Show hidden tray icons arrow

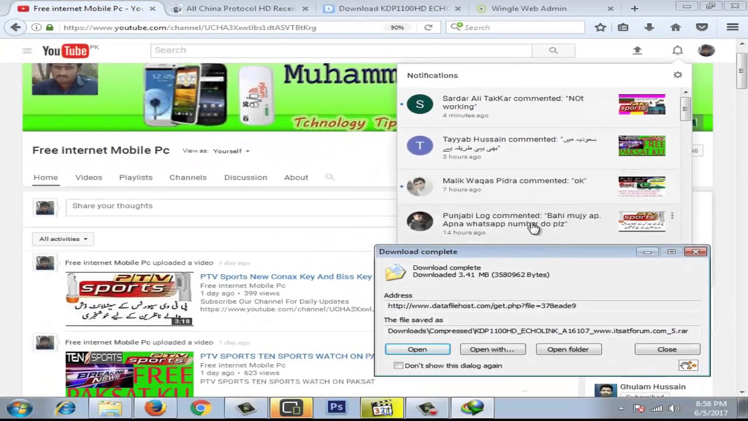pyautogui.click(x=621, y=408)
